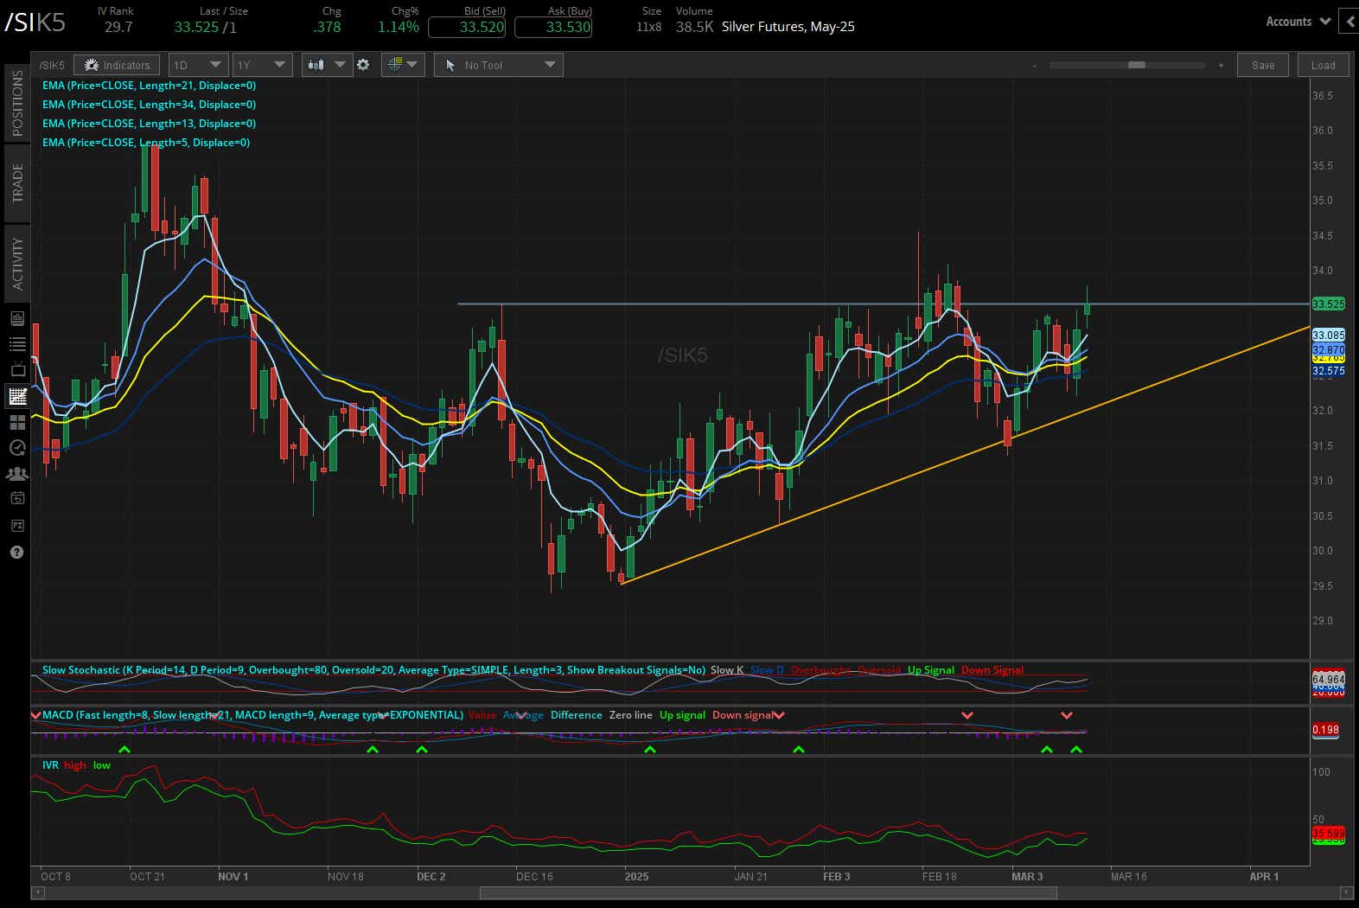Open the crosshair cursor mode dropdown
This screenshot has width=1359, height=908.
pos(402,65)
